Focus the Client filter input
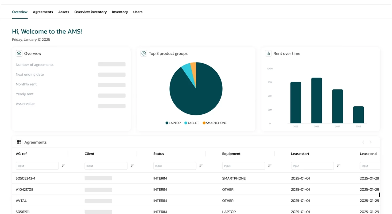Image resolution: width=392 pixels, height=214 pixels. click(x=106, y=166)
